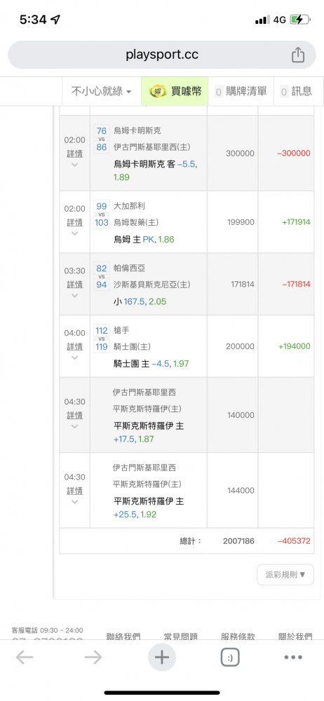Open 詳情 link for 槍手 vs 騎士團 game
The width and height of the screenshot is (324, 701).
(75, 346)
